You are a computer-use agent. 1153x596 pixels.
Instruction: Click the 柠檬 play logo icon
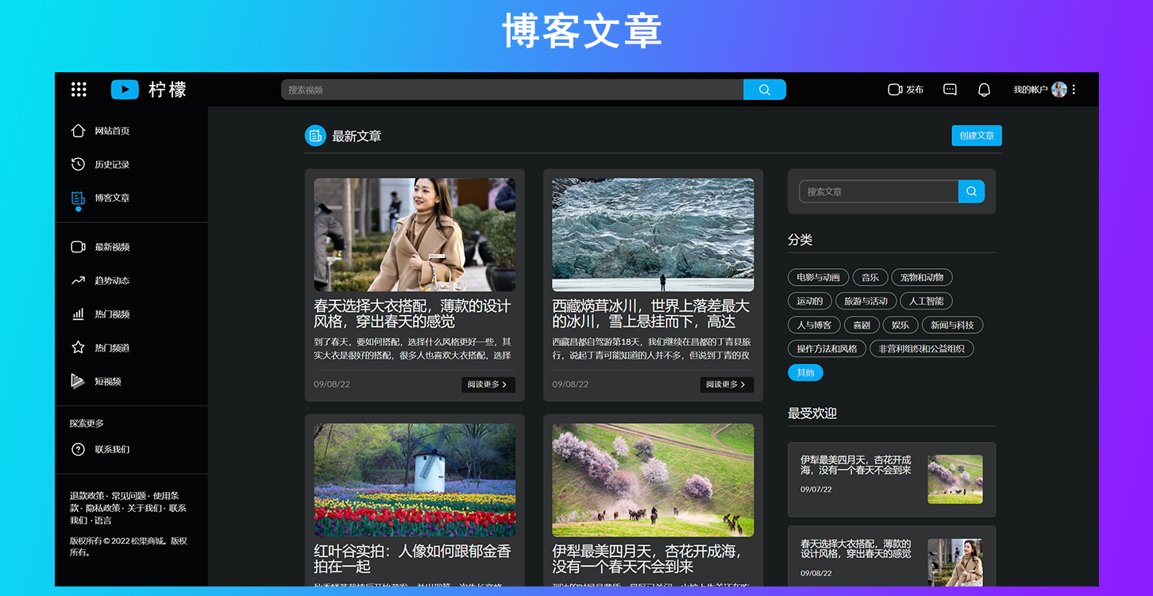(x=125, y=90)
